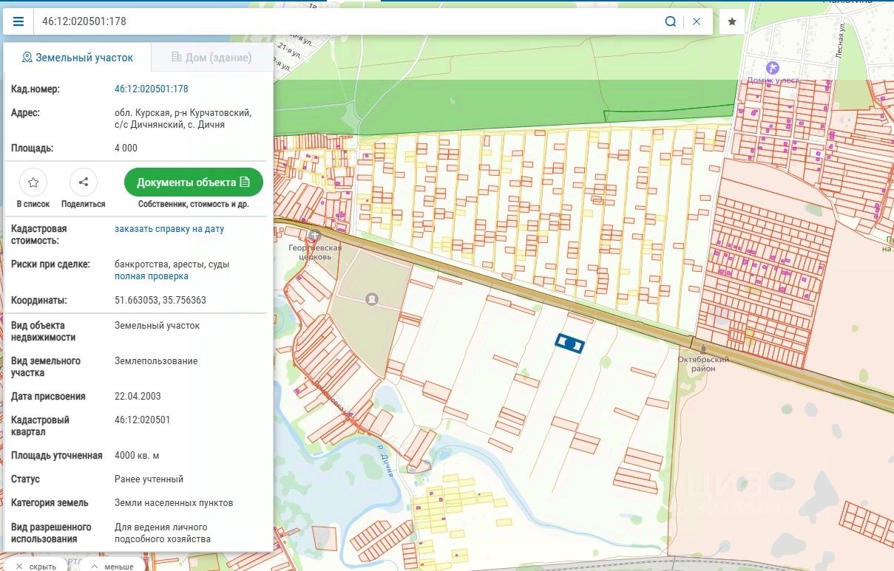Add the parcel using the 'В список' star
This screenshot has height=571, width=894.
[33, 182]
